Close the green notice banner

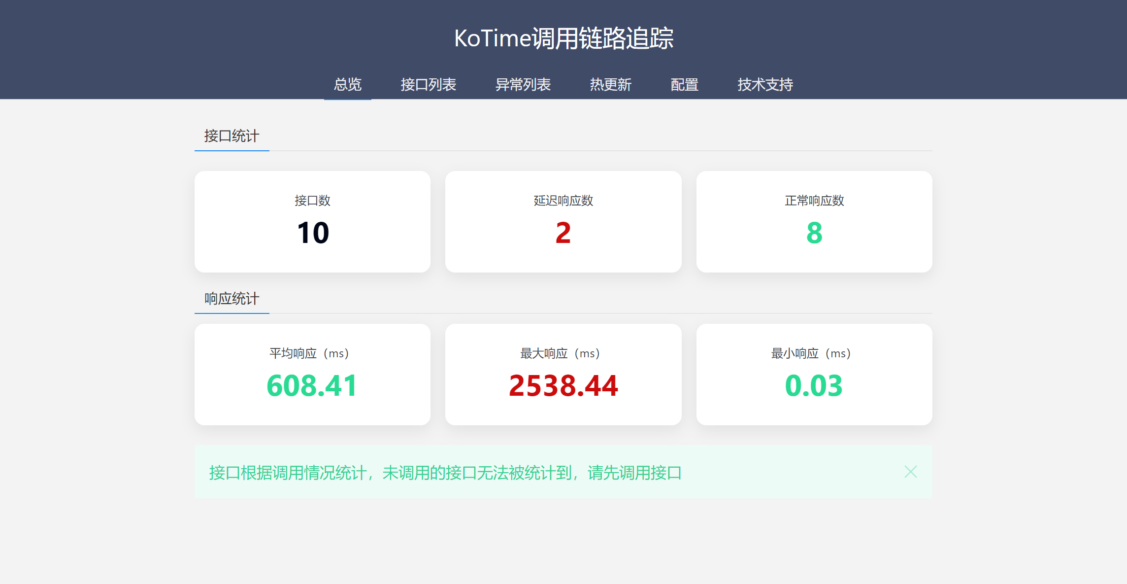(910, 472)
